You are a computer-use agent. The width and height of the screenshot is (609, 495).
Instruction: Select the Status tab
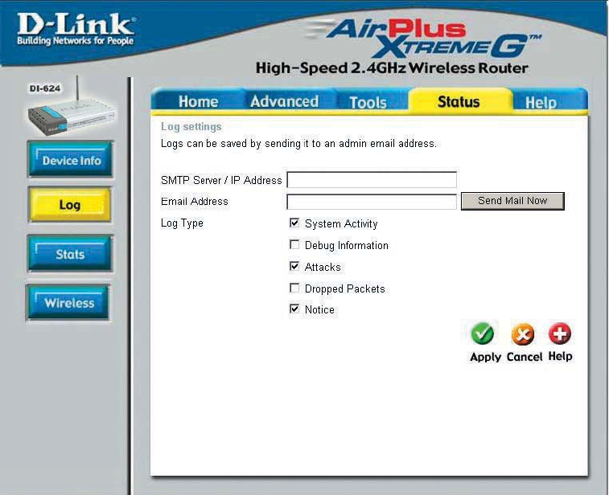coord(459,101)
